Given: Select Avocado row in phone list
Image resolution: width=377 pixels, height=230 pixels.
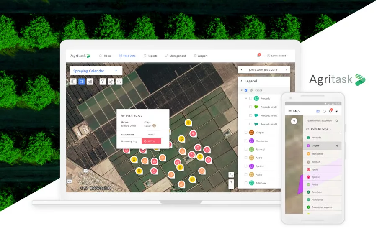Looking at the screenshot, I should coord(322,138).
